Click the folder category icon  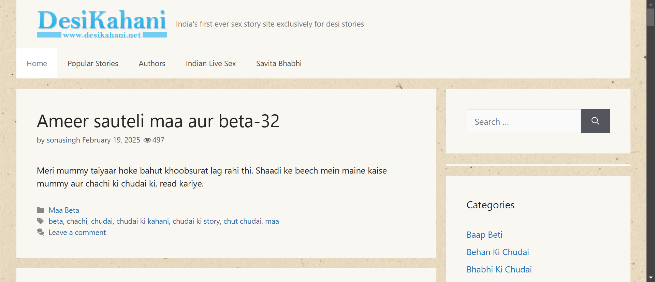(41, 210)
